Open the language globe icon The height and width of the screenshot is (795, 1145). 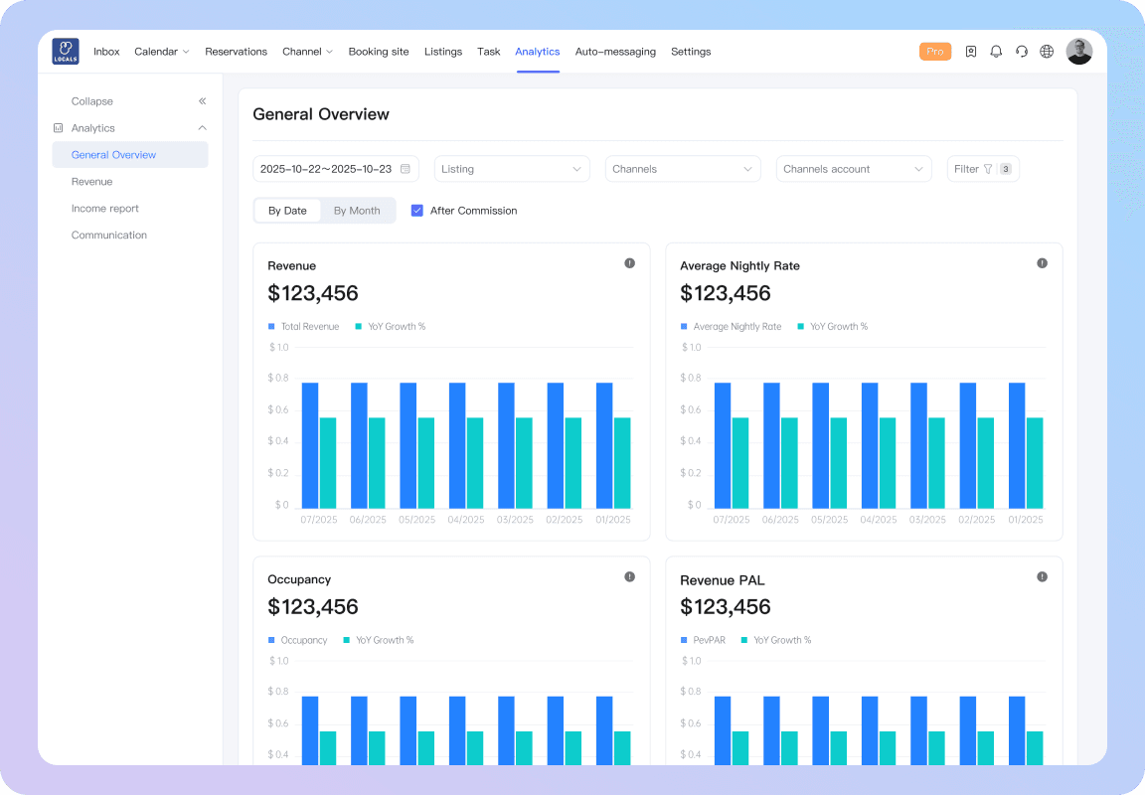point(1047,51)
